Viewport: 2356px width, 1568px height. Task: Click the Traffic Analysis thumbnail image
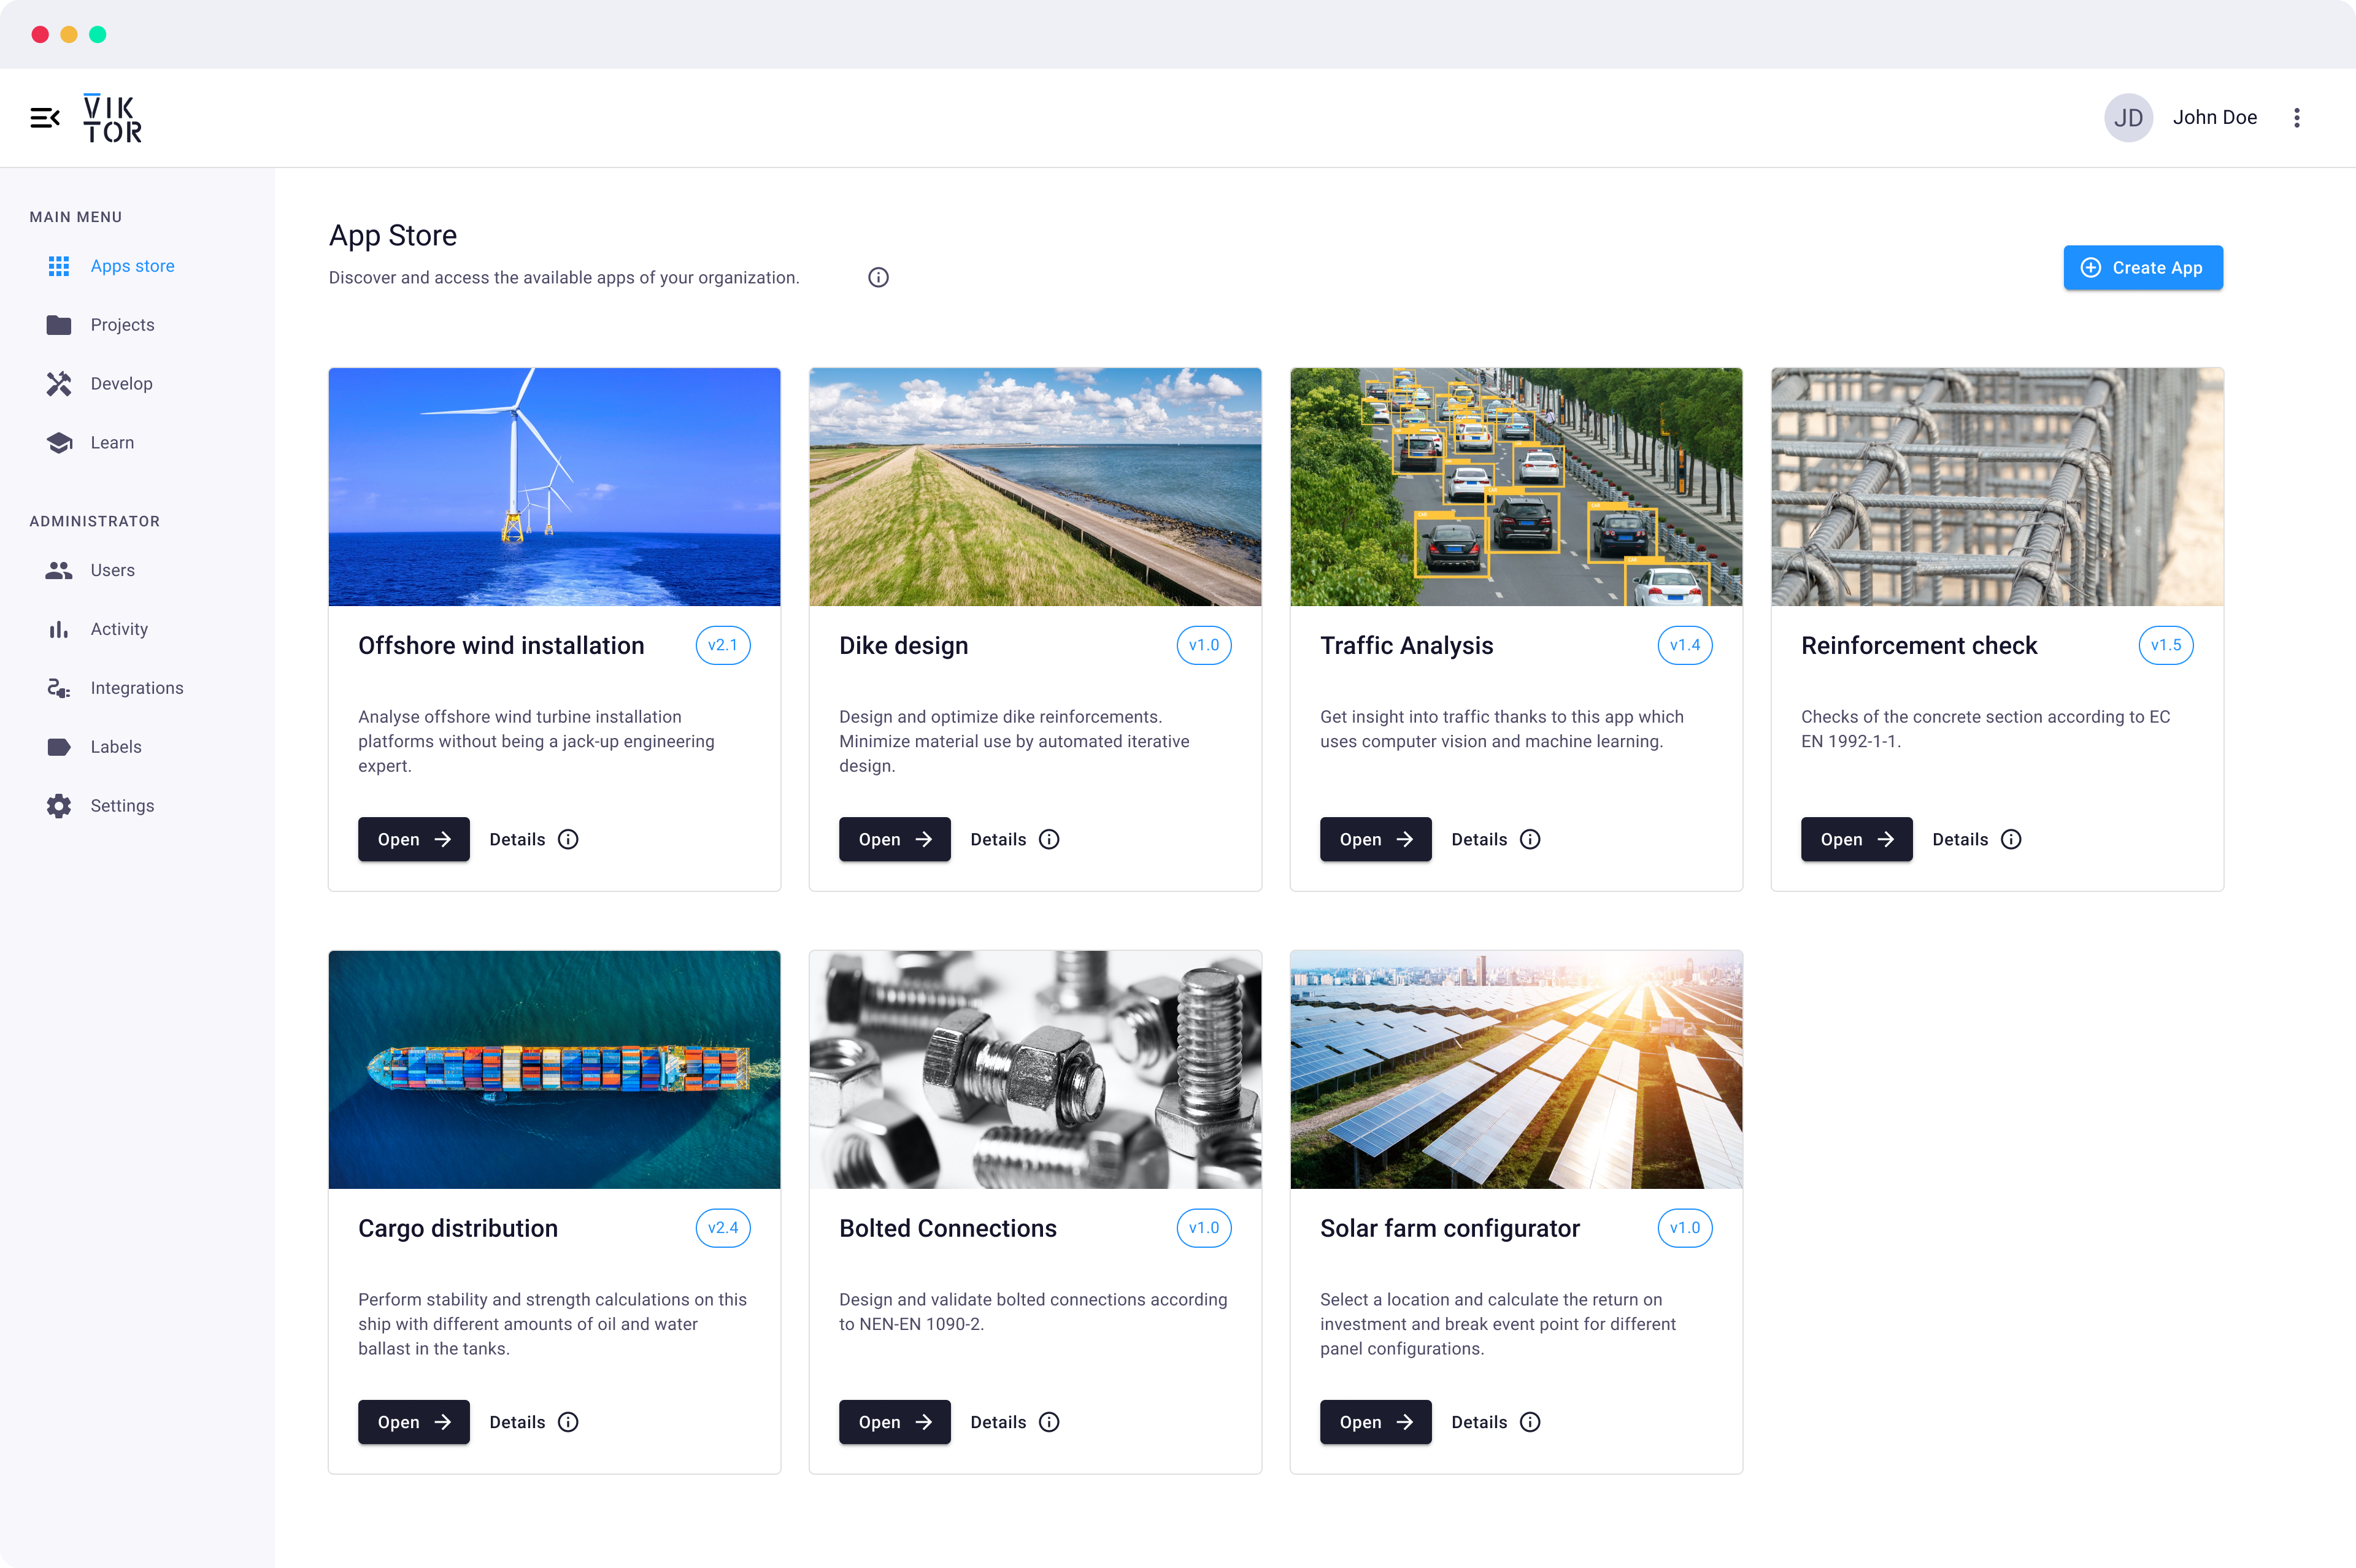1515,486
